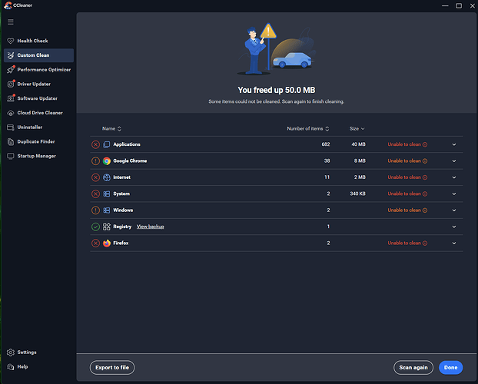Click info icon next to Firefox Unable to clean
The height and width of the screenshot is (384, 478).
coord(425,243)
